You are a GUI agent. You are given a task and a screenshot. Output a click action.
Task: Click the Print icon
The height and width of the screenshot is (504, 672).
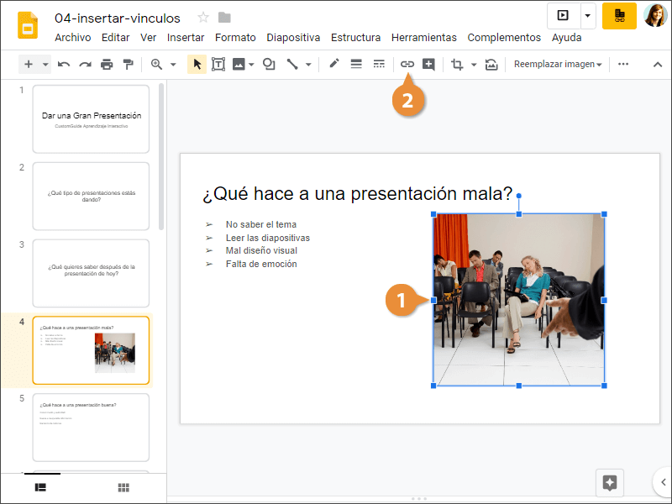click(x=107, y=64)
